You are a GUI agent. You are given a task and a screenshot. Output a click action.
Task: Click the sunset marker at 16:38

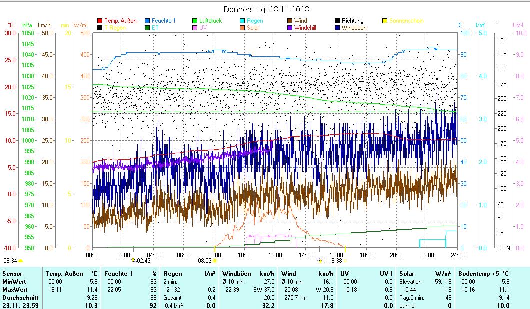[345, 260]
